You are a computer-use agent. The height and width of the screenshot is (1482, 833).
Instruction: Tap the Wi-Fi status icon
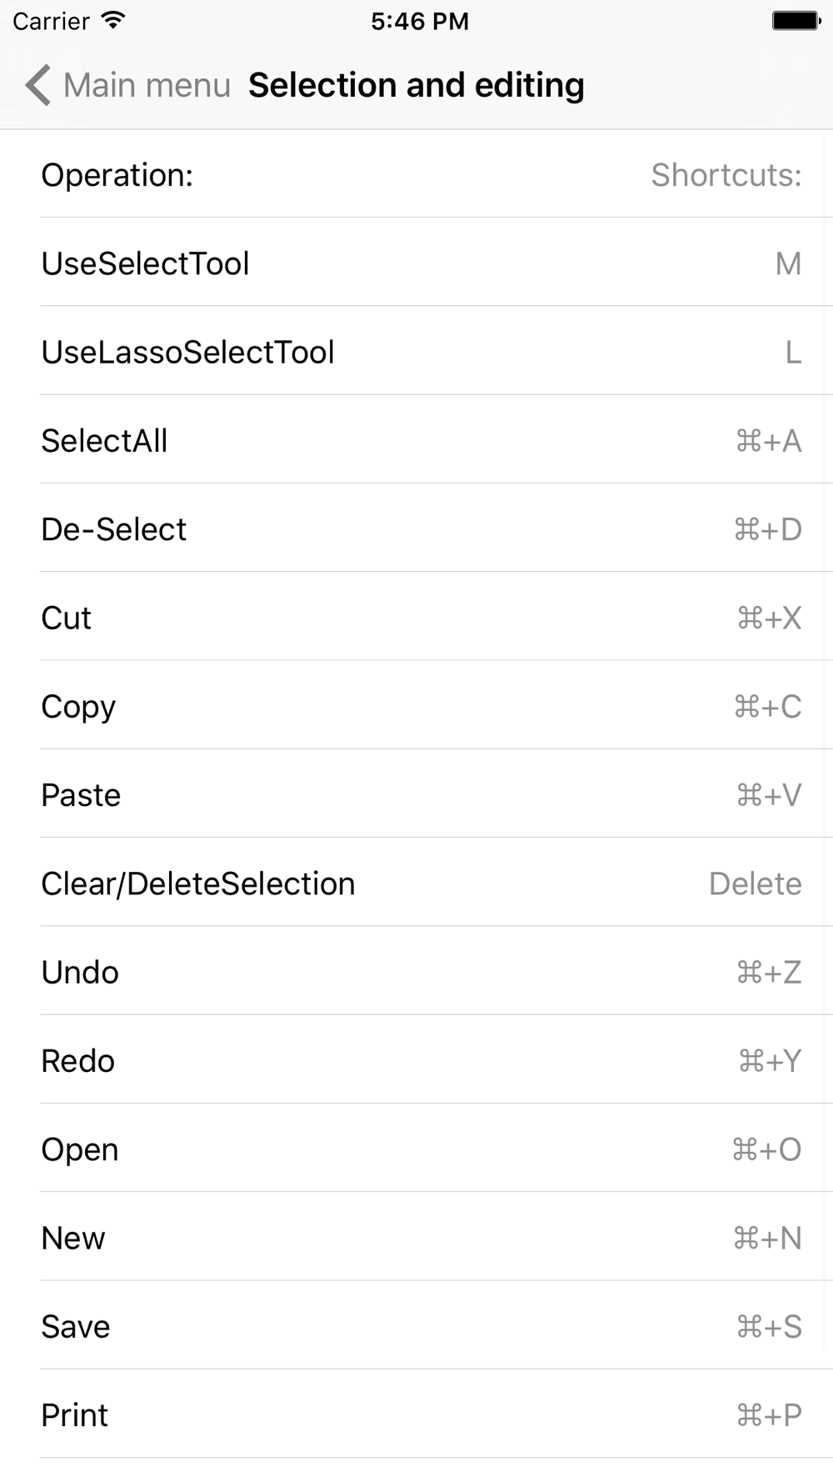pyautogui.click(x=112, y=21)
